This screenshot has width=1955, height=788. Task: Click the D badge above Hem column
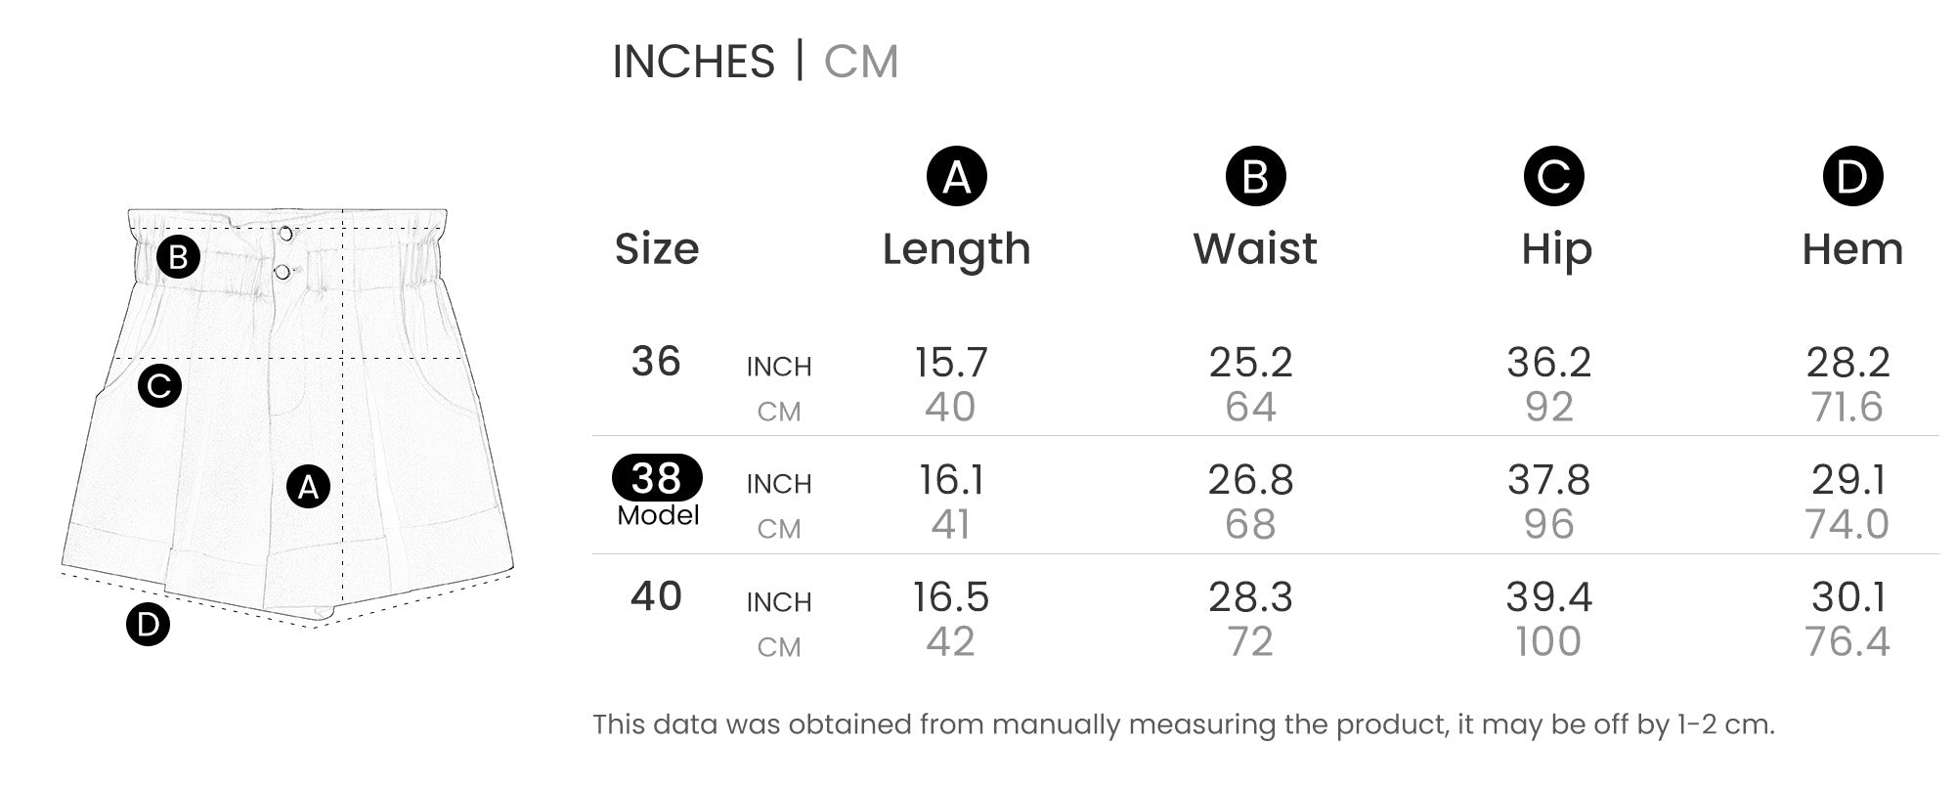(1852, 177)
